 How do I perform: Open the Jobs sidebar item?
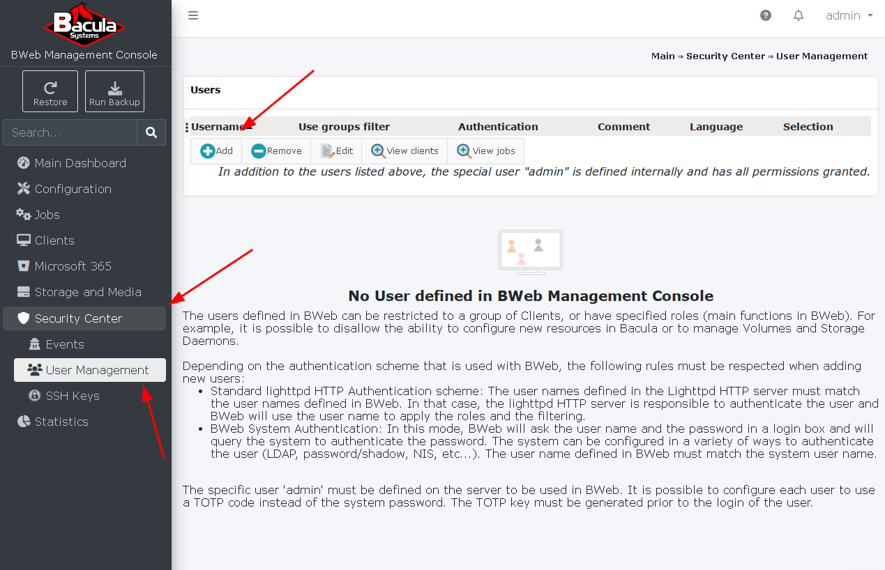pyautogui.click(x=84, y=215)
